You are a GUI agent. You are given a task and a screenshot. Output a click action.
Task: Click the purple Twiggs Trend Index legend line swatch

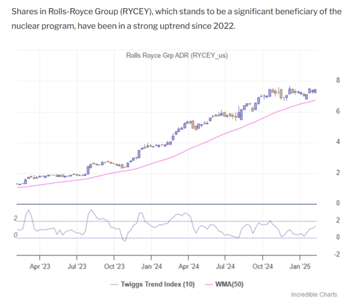114,284
